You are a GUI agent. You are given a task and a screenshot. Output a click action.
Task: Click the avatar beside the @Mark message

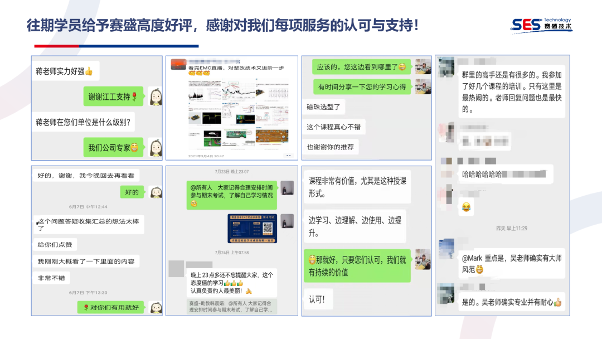pos(446,250)
